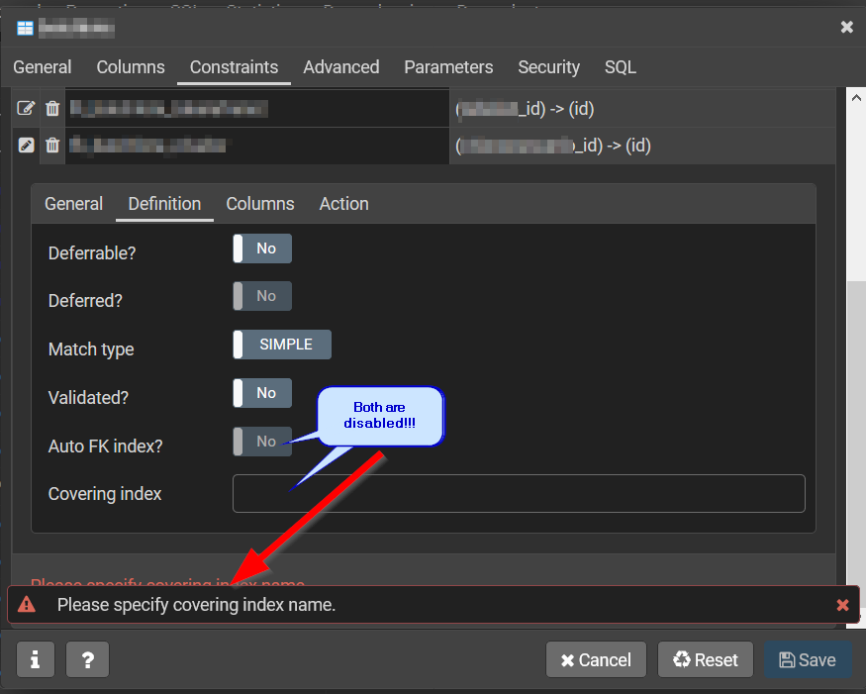The height and width of the screenshot is (694, 866).
Task: Click the edit icon on second constraint row
Action: click(x=27, y=146)
